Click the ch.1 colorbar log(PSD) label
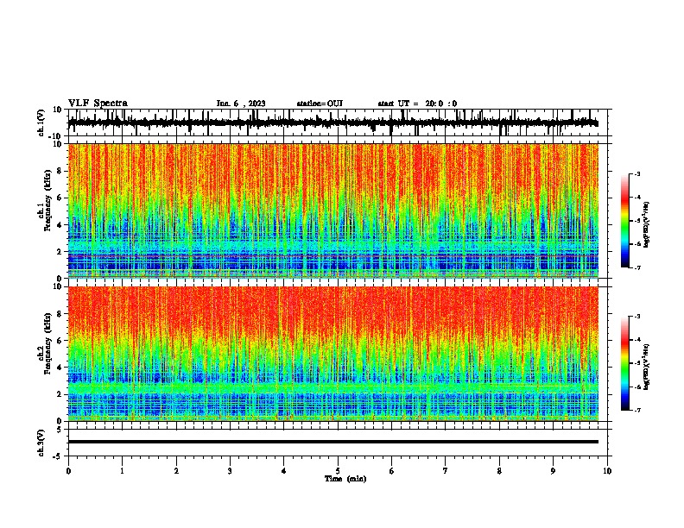This screenshot has width=684, height=528. point(647,225)
